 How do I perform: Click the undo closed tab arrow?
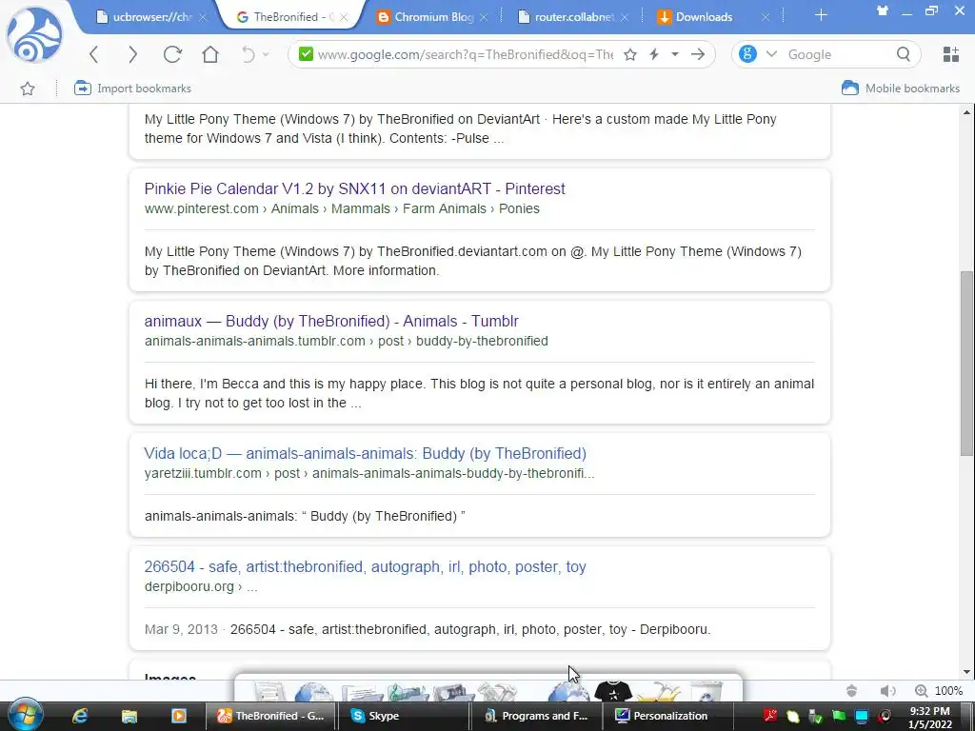(x=249, y=54)
